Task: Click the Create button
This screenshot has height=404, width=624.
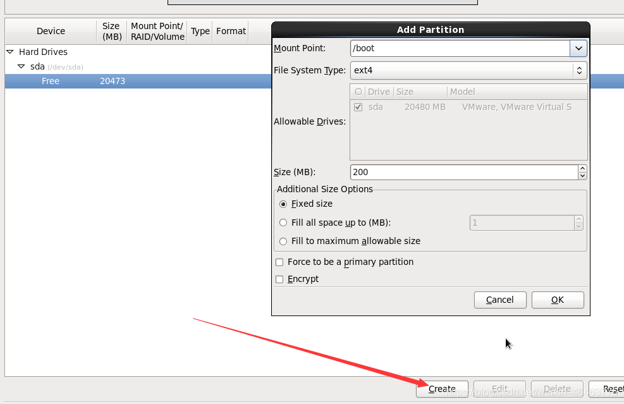Action: click(x=442, y=389)
